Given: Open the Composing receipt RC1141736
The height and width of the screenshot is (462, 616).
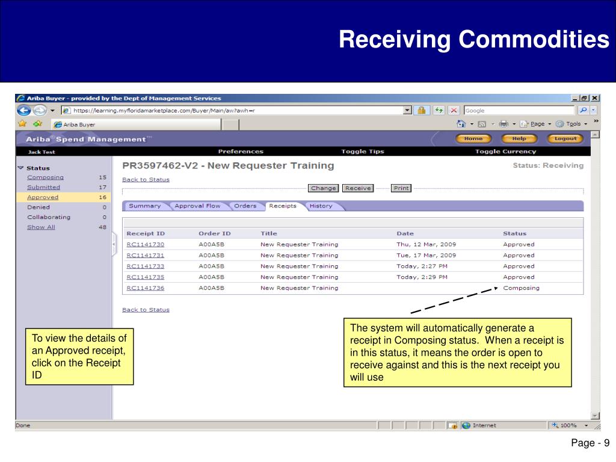Looking at the screenshot, I should click(146, 288).
